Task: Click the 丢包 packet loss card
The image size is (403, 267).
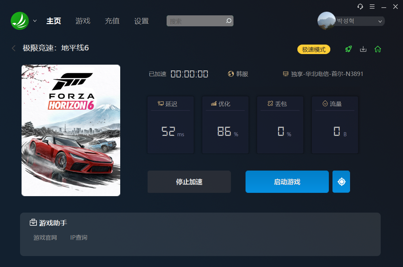Action: coord(280,125)
